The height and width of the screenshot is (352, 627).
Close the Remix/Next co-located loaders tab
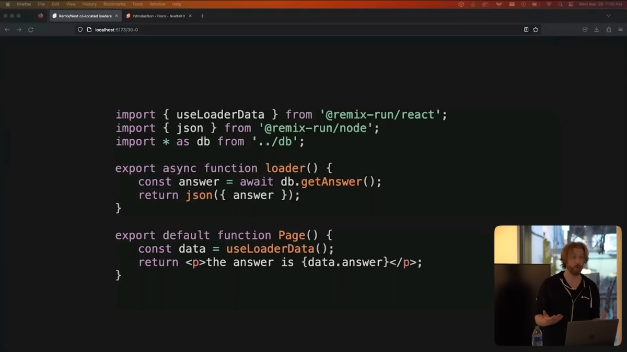(x=117, y=16)
